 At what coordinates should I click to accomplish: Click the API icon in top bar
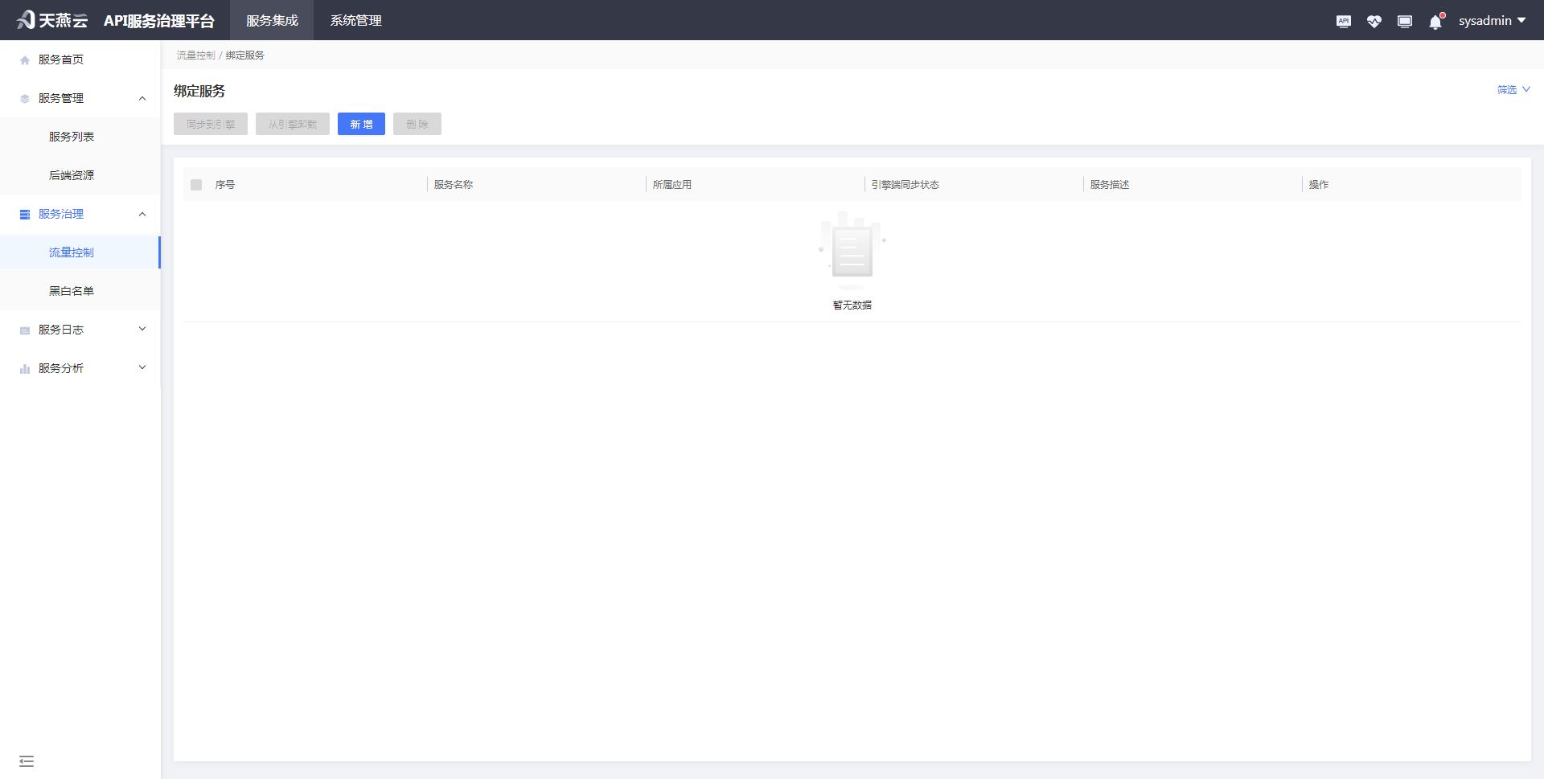pyautogui.click(x=1343, y=21)
